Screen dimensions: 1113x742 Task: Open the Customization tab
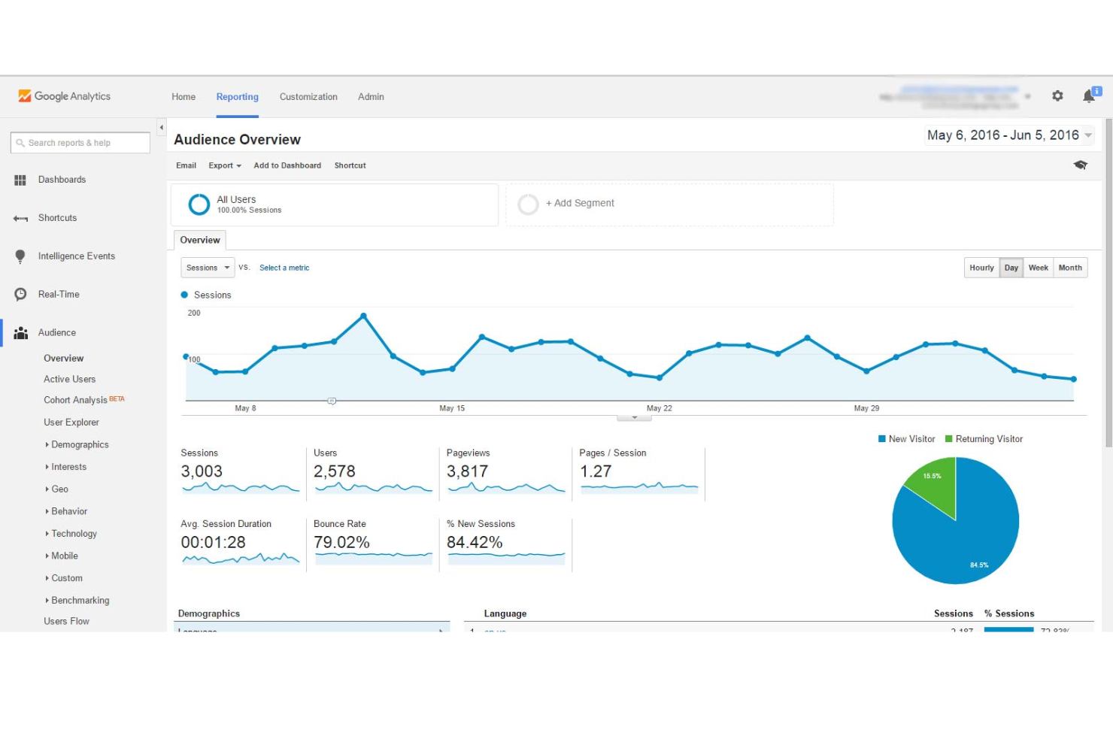tap(308, 97)
